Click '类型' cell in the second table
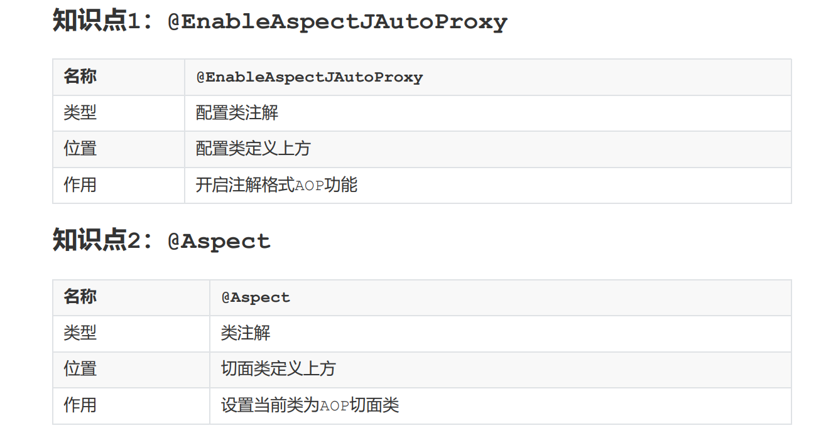Viewport: 821px width, 438px height. tap(80, 333)
